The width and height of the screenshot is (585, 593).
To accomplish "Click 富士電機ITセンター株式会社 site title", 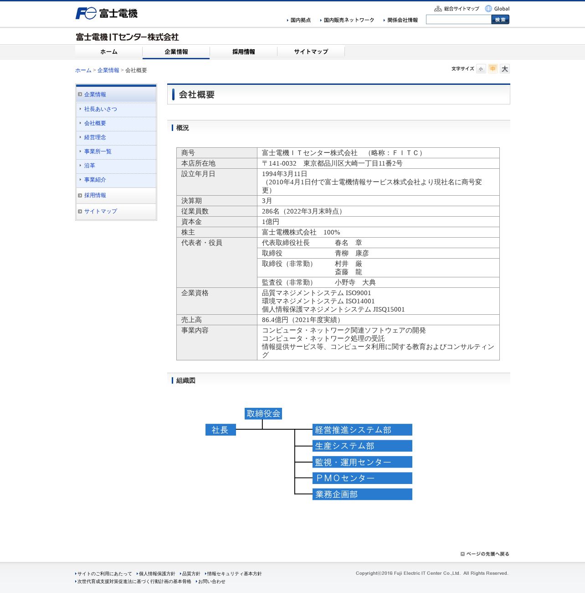I will (x=127, y=37).
